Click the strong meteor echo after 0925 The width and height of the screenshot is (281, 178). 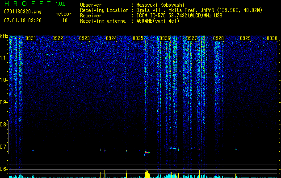tap(147, 153)
